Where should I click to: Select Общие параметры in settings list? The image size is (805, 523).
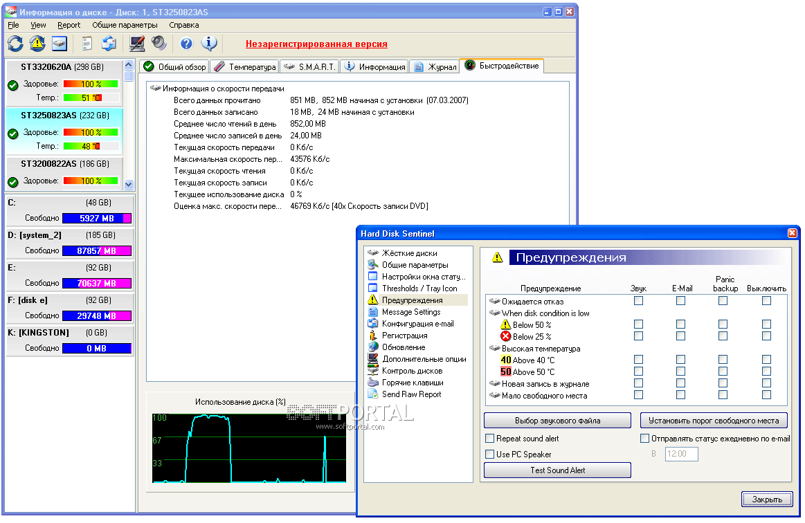click(415, 265)
